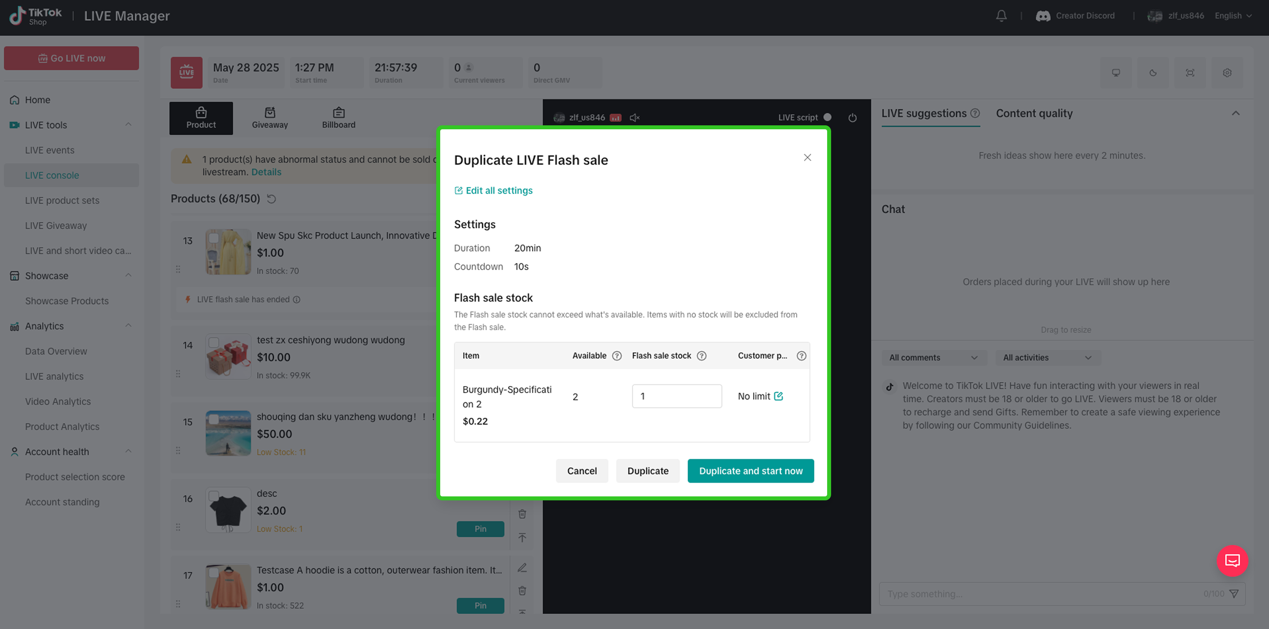Screen dimensions: 1269x629
Task: Select the checkbox on product 13
Action: point(213,238)
